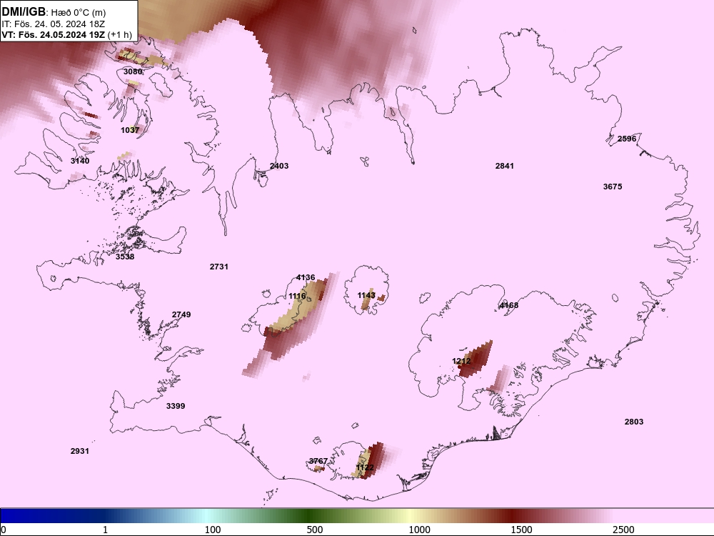Click the map value 2749
The image size is (714, 536).
(x=181, y=314)
